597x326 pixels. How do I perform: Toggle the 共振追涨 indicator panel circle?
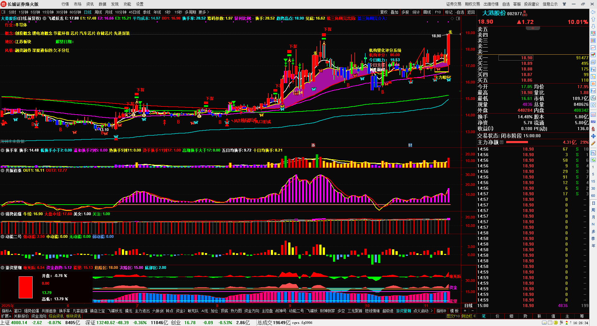pyautogui.click(x=2, y=170)
